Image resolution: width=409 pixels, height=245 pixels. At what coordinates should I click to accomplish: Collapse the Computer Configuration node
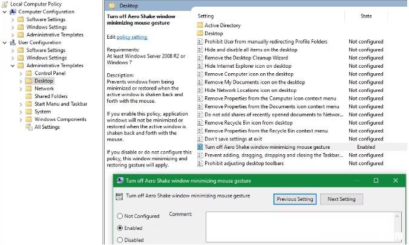point(4,12)
